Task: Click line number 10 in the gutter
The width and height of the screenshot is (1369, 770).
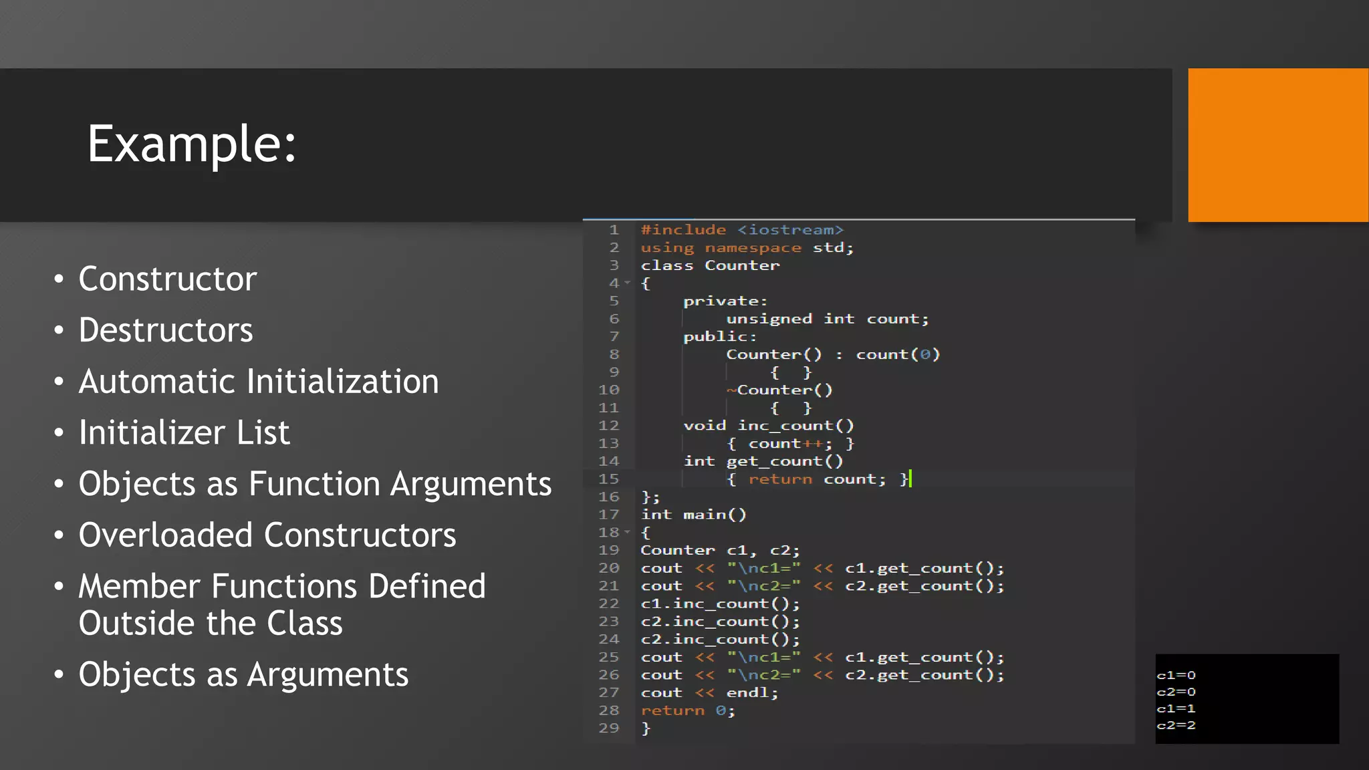Action: click(x=609, y=390)
